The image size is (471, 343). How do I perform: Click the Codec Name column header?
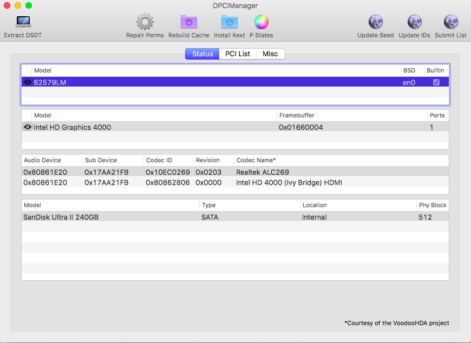tap(256, 160)
